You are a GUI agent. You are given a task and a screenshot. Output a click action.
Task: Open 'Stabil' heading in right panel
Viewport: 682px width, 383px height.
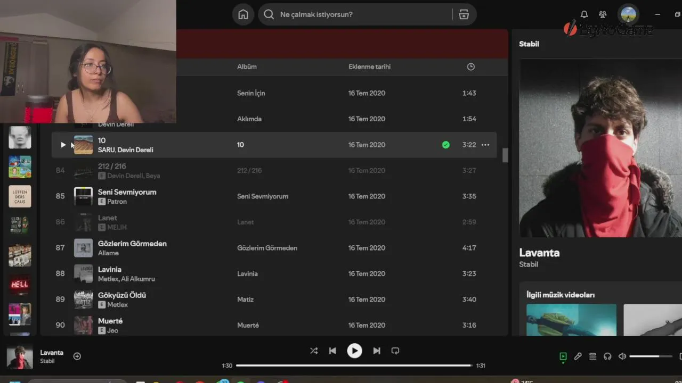pos(529,44)
